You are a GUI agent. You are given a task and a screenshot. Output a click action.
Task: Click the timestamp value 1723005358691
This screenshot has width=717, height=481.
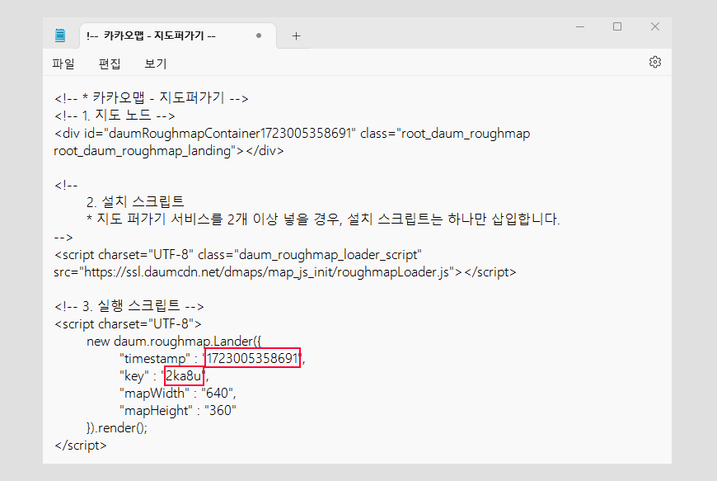pos(252,358)
